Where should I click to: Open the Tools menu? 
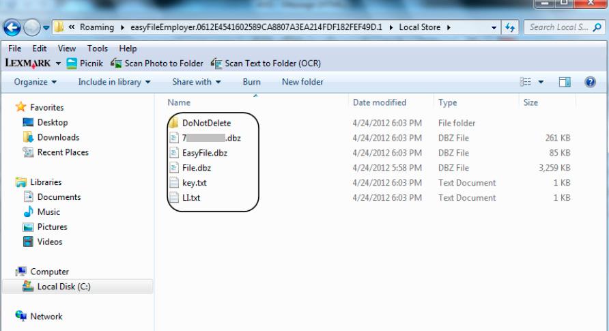tap(98, 49)
